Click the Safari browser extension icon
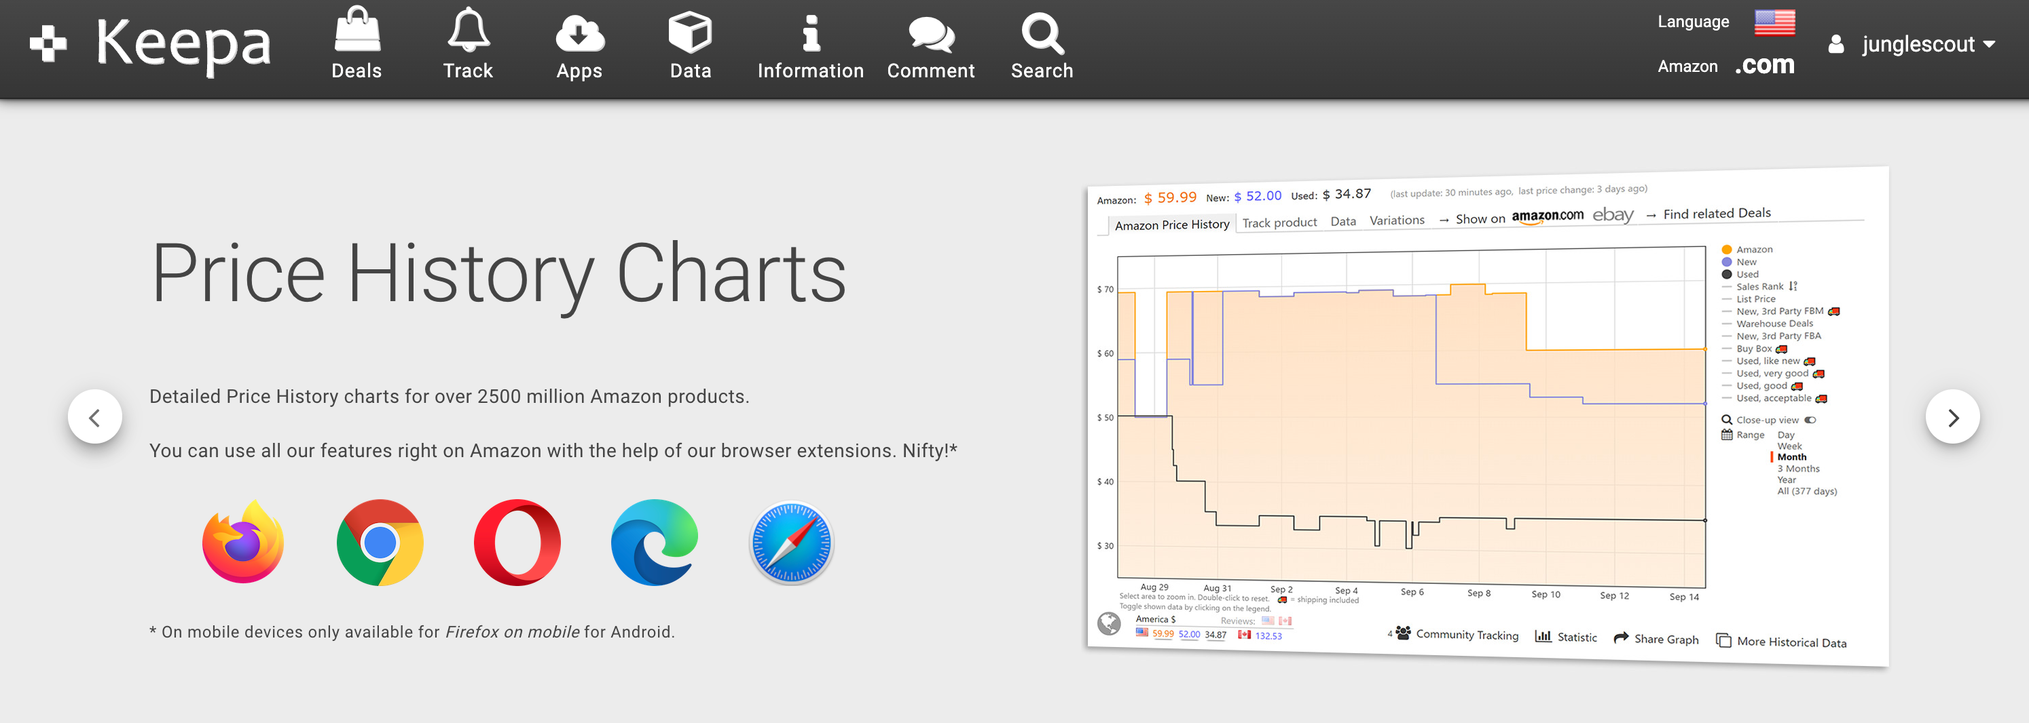This screenshot has width=2029, height=723. 792,543
